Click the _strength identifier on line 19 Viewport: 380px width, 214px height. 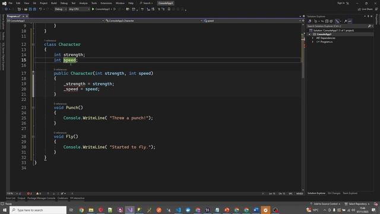[x=74, y=84]
